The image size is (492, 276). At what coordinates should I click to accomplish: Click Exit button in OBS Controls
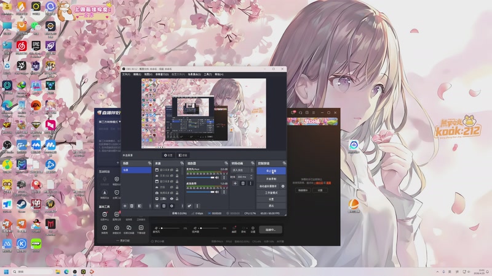tap(271, 205)
